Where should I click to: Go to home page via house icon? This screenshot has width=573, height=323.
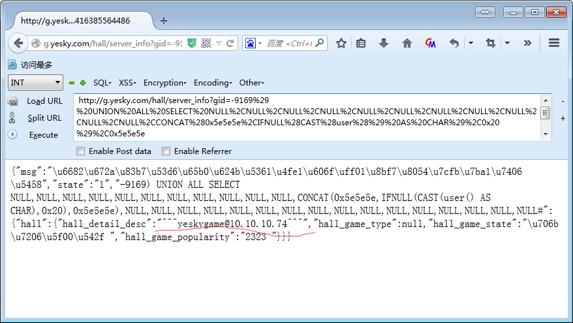[407, 43]
